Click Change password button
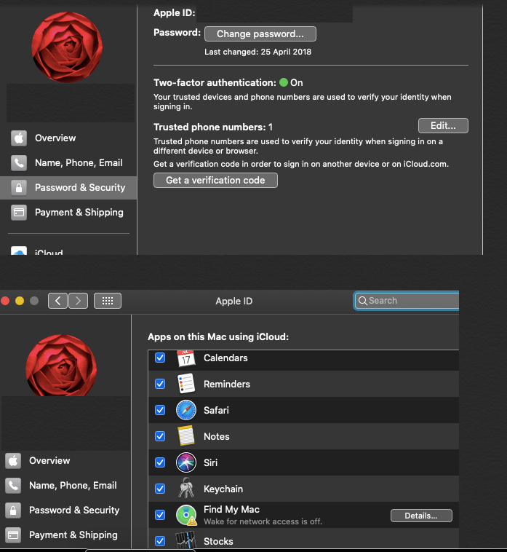This screenshot has width=507, height=552. [x=260, y=33]
